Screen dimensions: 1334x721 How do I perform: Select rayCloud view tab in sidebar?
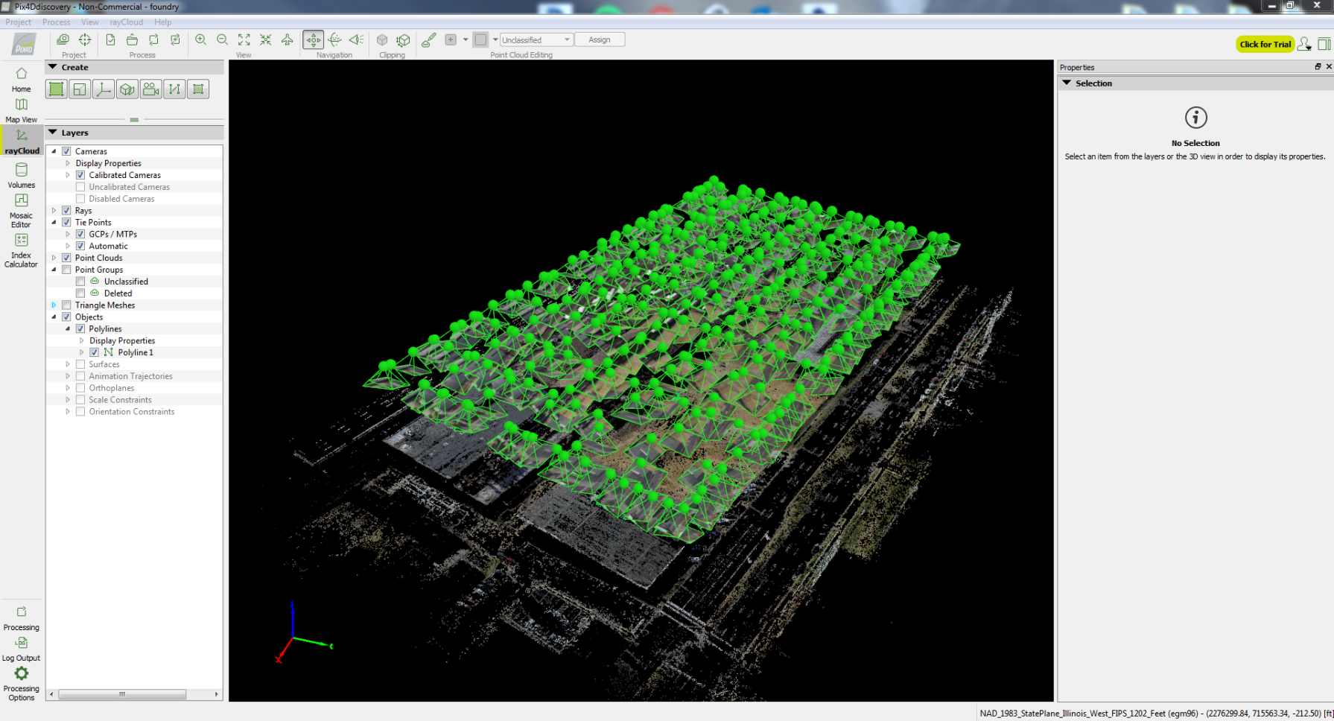22,142
